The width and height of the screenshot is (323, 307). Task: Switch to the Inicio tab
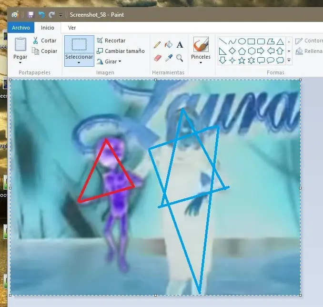tap(47, 28)
